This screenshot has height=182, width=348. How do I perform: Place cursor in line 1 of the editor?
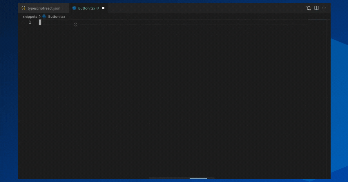pyautogui.click(x=173, y=22)
